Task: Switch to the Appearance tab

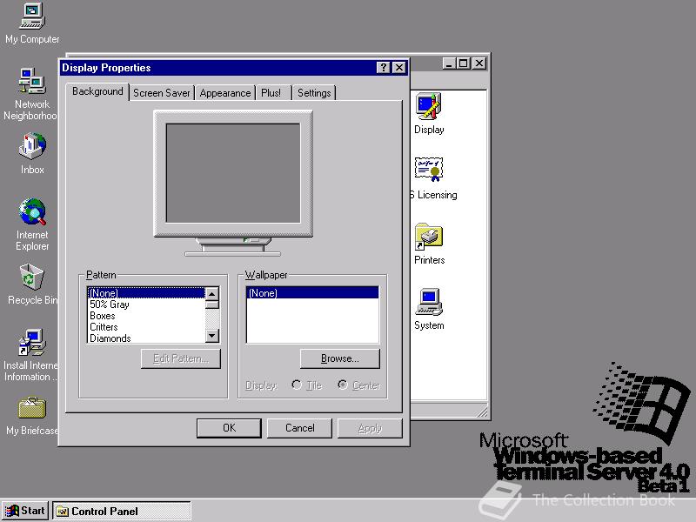Action: [x=224, y=92]
